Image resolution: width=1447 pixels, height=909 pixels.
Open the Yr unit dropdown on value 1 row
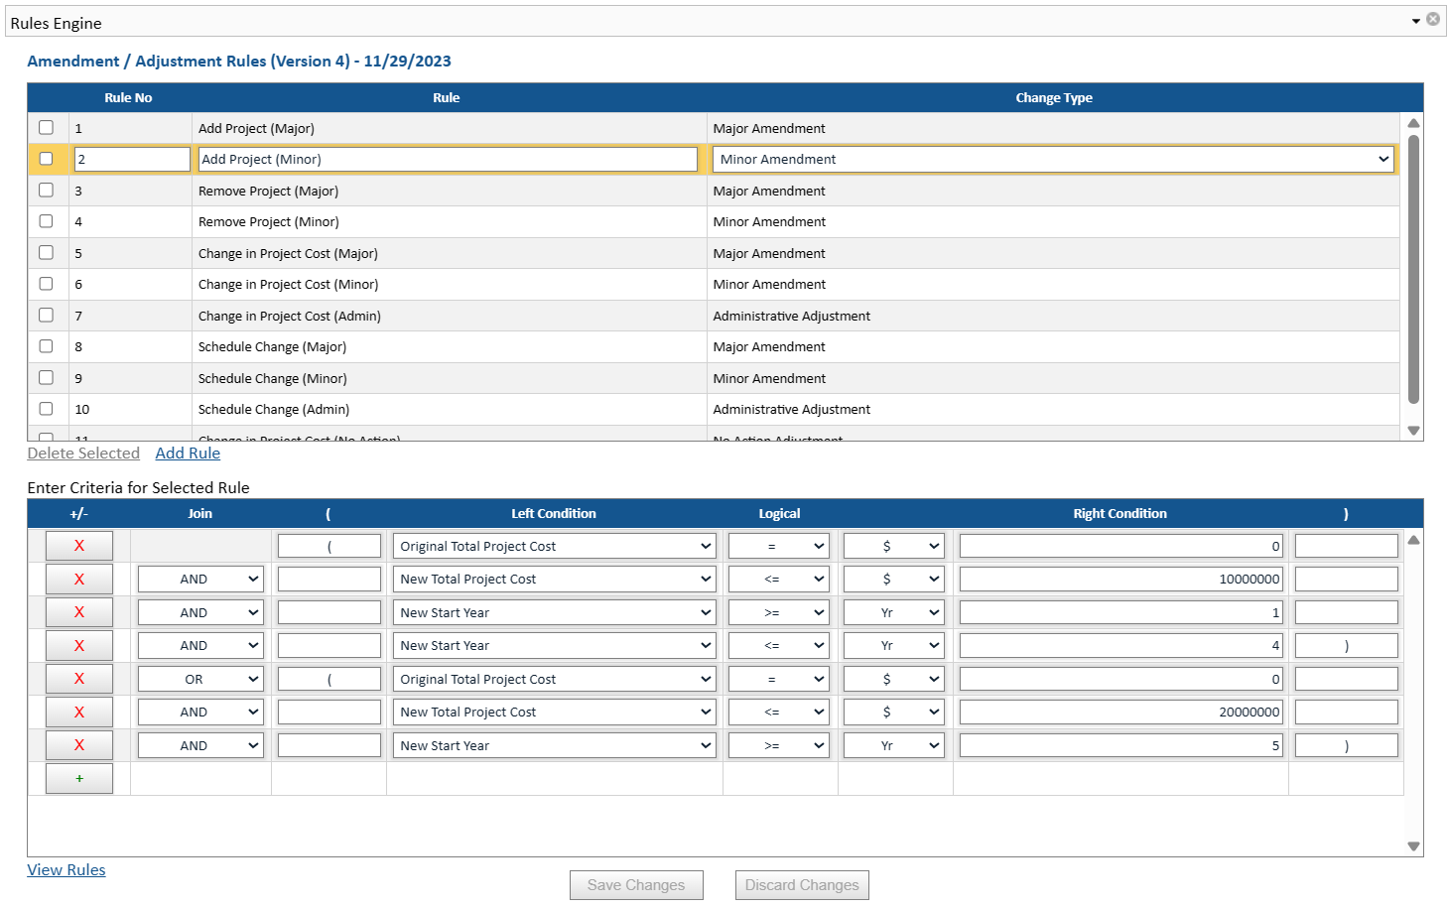click(x=893, y=612)
